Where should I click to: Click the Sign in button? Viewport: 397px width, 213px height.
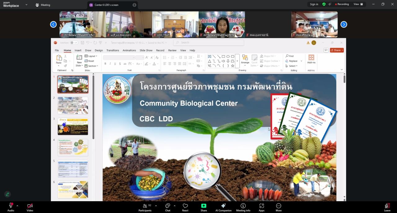point(314,4)
